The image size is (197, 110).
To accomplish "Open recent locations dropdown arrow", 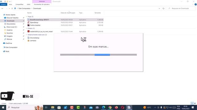I will click(10, 9).
